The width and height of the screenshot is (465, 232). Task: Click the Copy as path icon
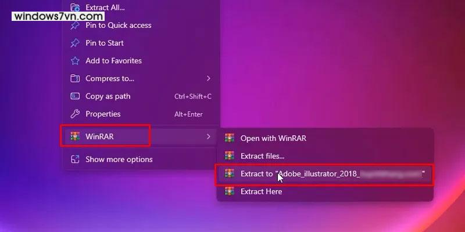pos(75,96)
